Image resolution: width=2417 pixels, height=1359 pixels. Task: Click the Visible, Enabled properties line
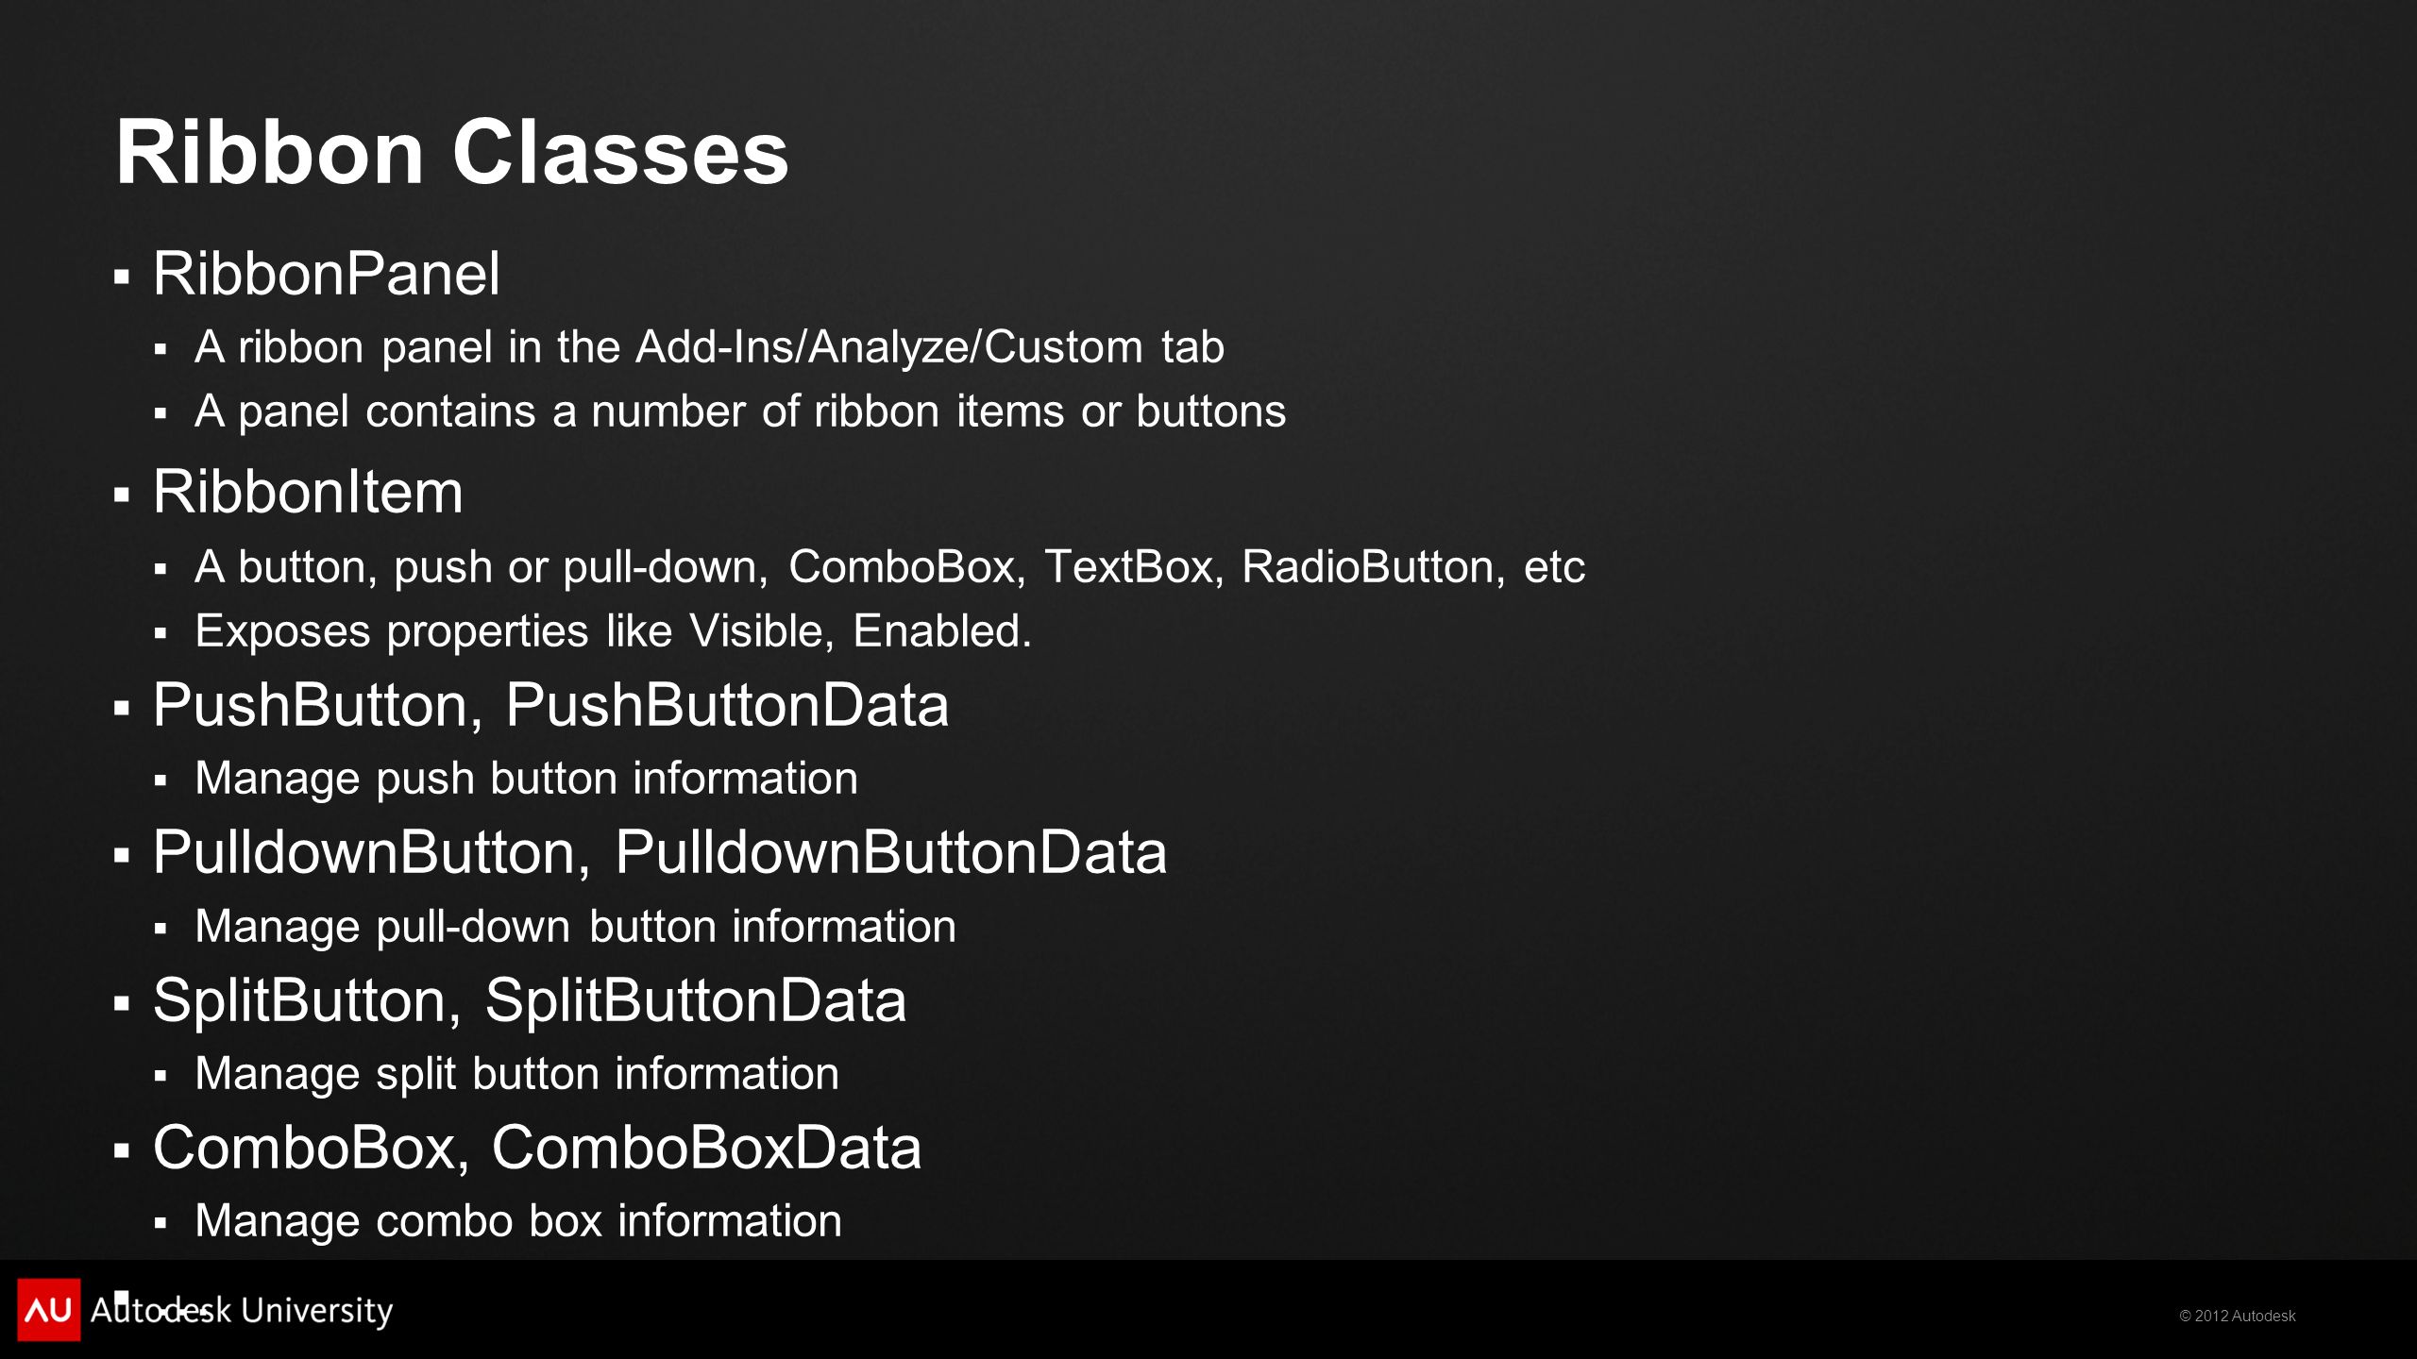(x=614, y=631)
